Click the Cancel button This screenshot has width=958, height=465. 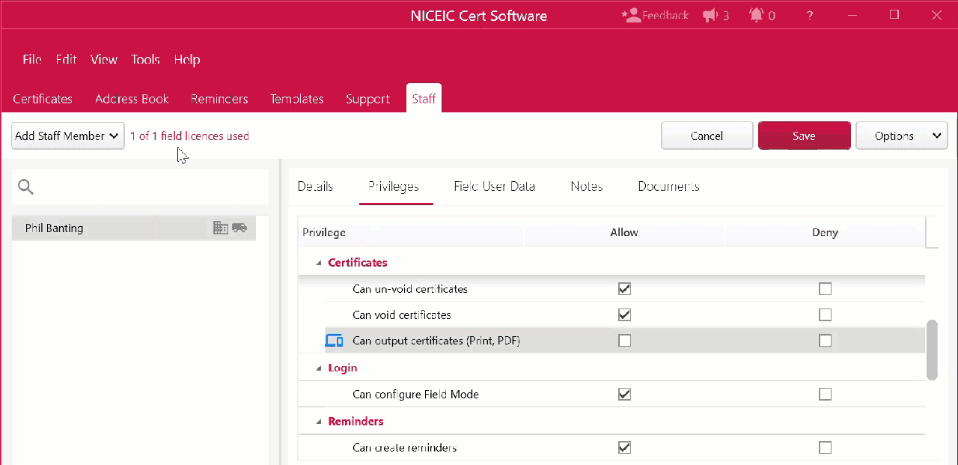point(707,136)
